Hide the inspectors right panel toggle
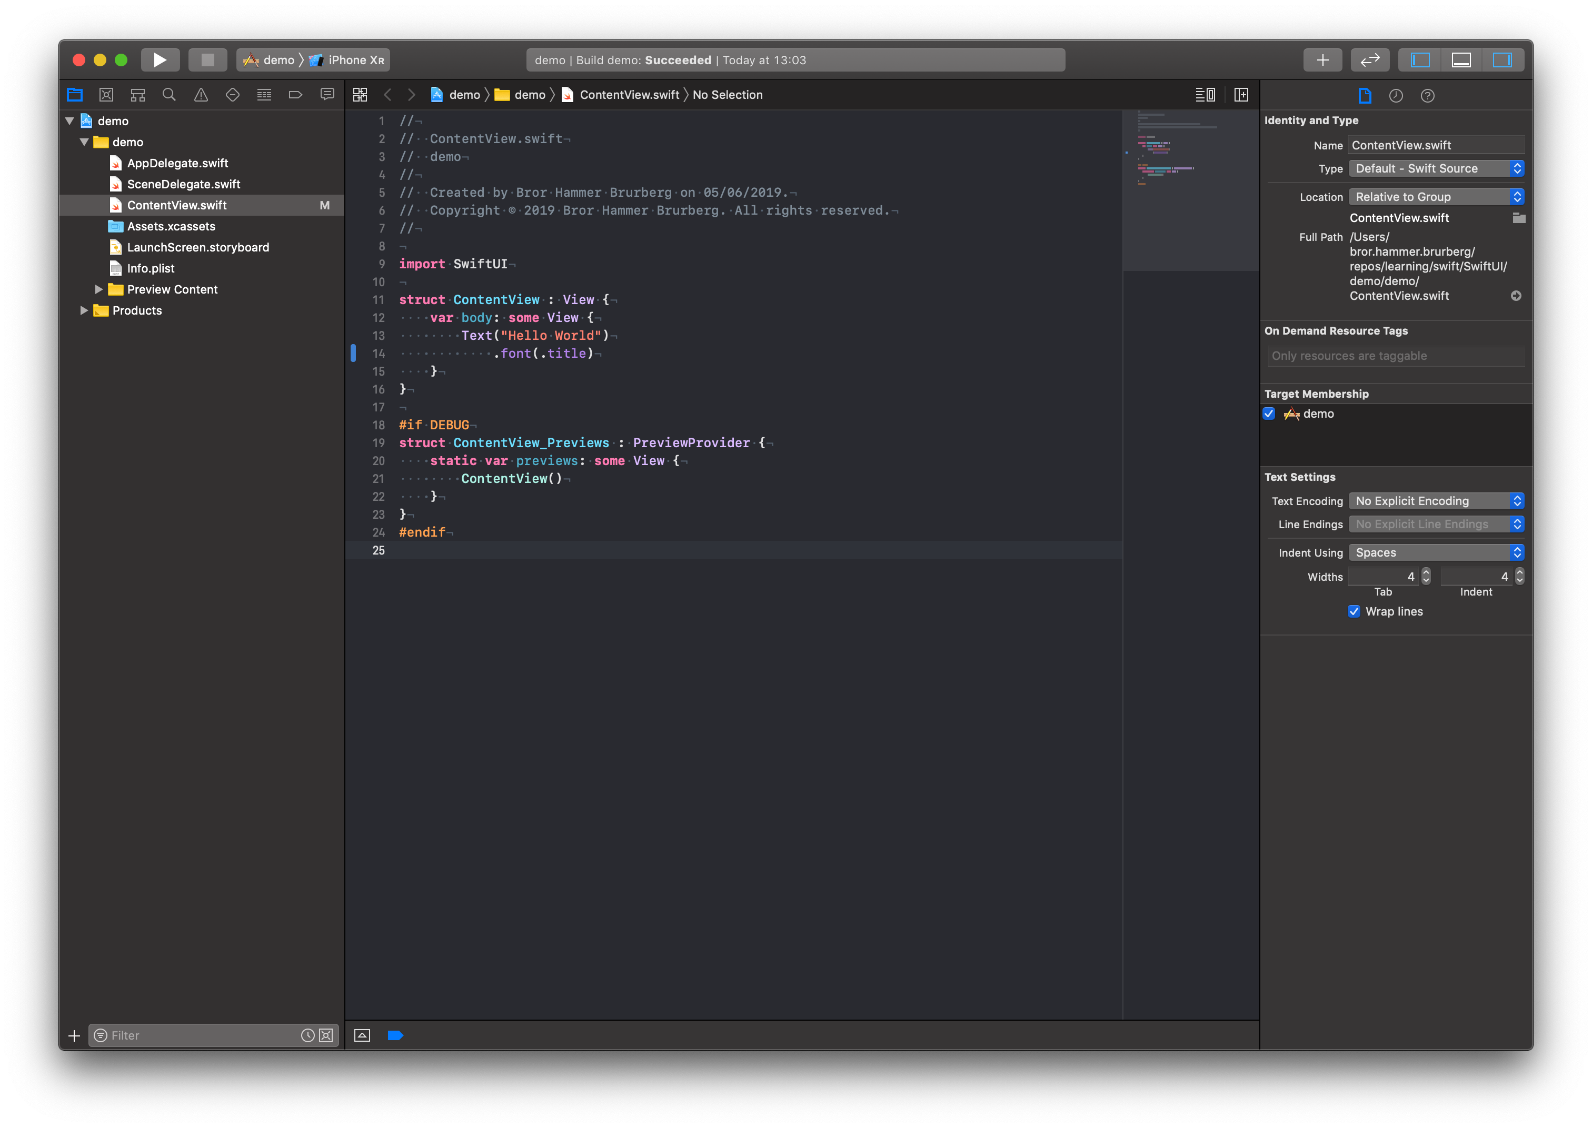Image resolution: width=1592 pixels, height=1128 pixels. (1501, 60)
